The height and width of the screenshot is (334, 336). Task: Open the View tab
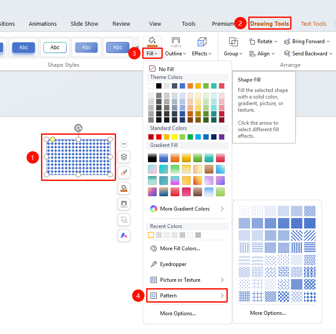155,24
